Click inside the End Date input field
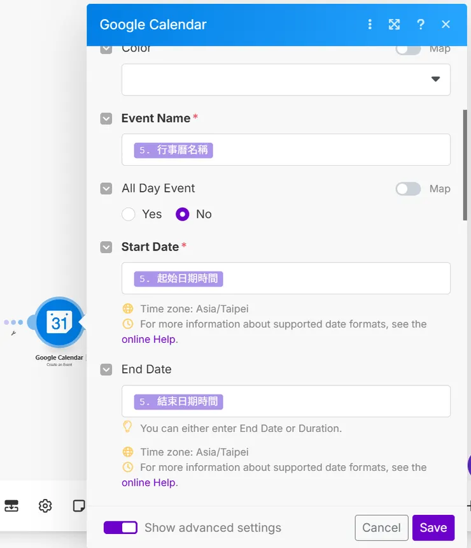Image resolution: width=471 pixels, height=548 pixels. point(286,401)
